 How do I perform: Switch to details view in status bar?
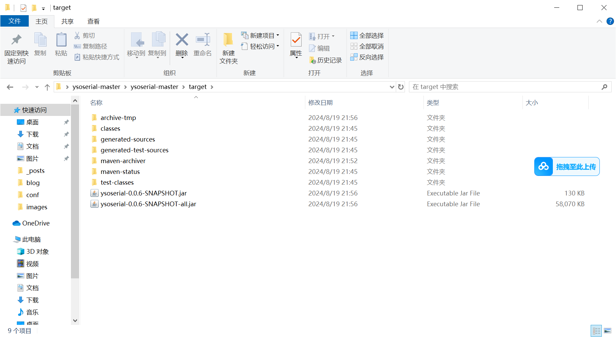596,331
